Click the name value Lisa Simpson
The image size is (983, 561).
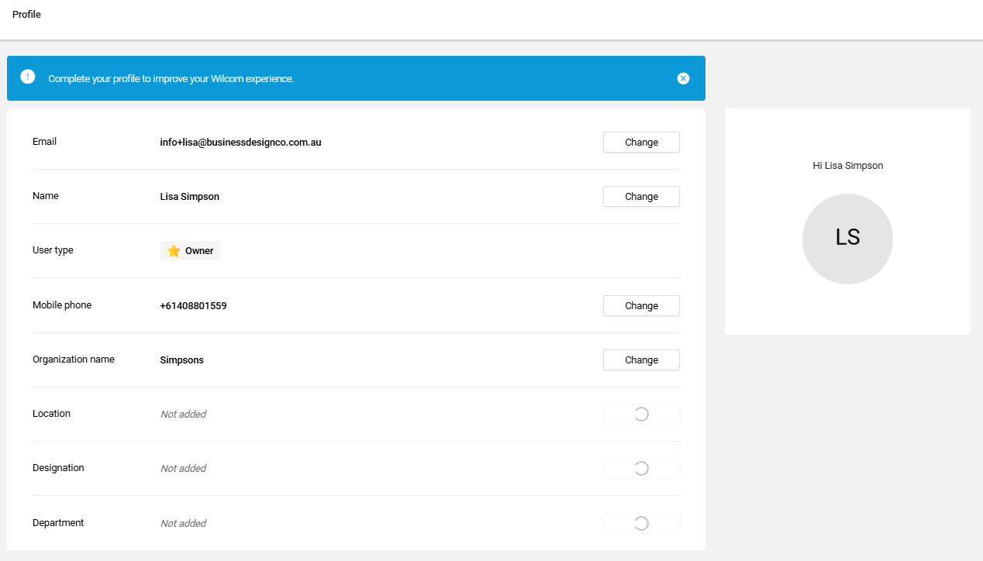coord(190,197)
